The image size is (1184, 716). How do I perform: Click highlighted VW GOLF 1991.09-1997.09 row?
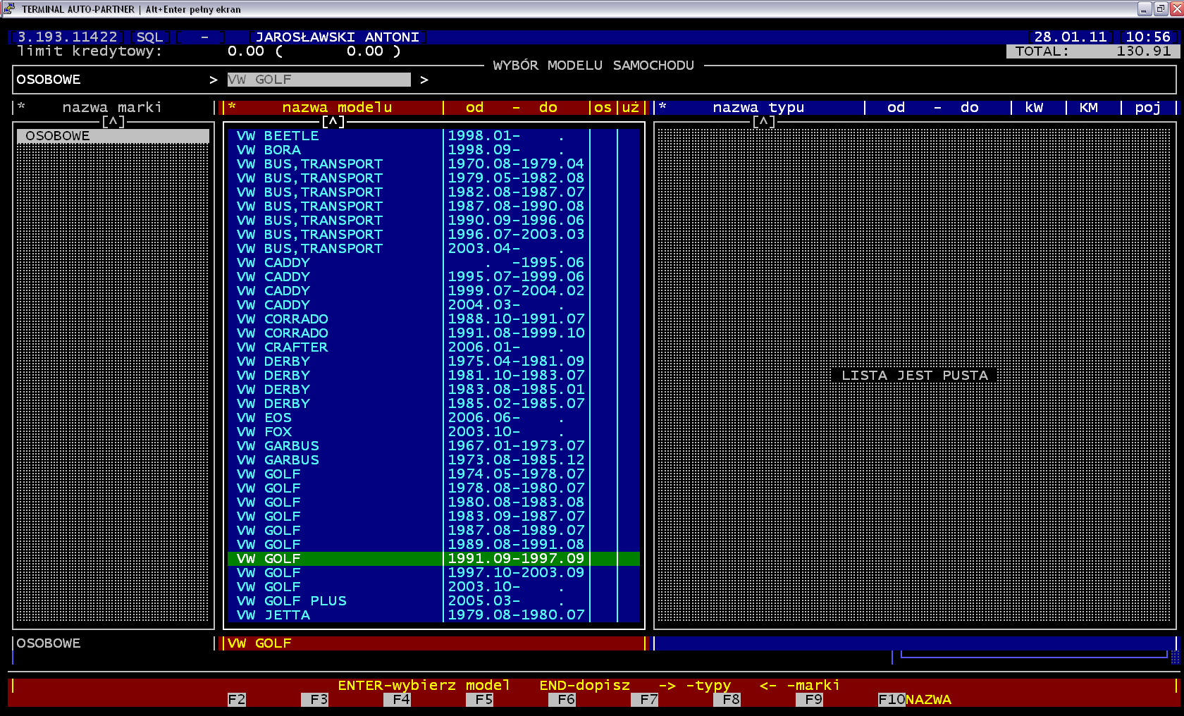tap(433, 559)
